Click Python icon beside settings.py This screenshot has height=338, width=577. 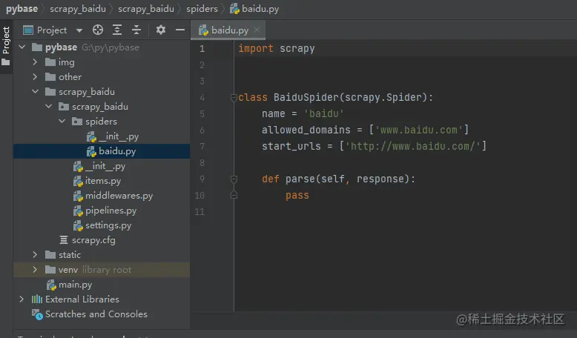click(78, 225)
